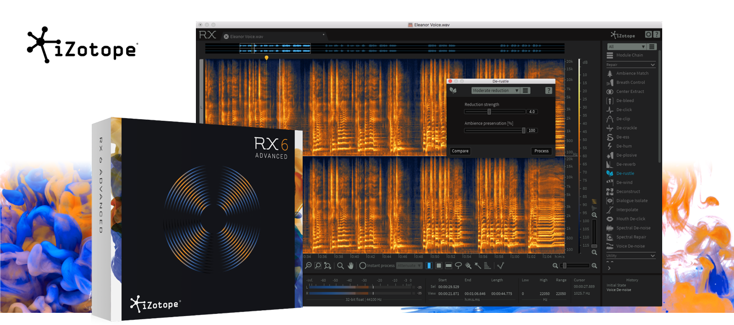
Task: Click the orange playhead marker
Action: pyautogui.click(x=266, y=58)
